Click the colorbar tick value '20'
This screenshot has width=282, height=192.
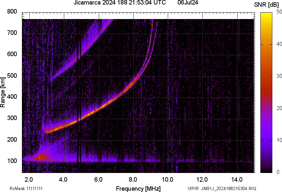279,108
